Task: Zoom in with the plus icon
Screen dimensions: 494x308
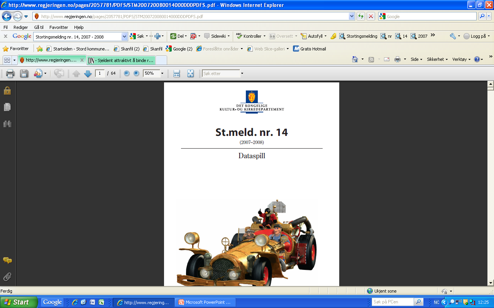Action: (x=136, y=73)
